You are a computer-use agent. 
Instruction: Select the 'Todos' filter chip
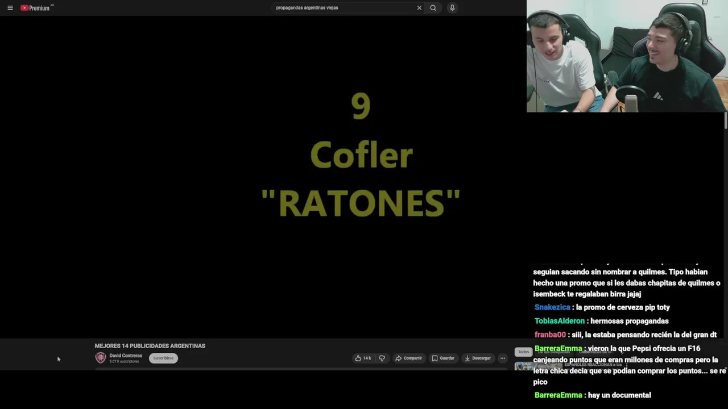pyautogui.click(x=523, y=352)
